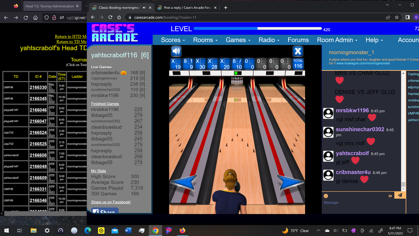Switch to Classic Bowling morningmonster tab
This screenshot has height=236, width=419.
point(120,8)
